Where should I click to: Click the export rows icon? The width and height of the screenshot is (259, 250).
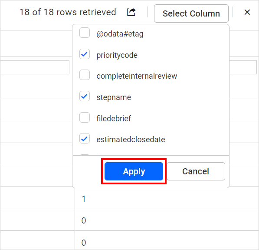coord(131,12)
